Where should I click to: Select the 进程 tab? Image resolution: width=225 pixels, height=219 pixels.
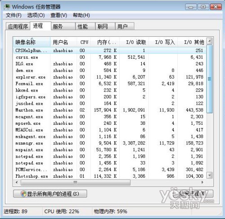coord(40,26)
